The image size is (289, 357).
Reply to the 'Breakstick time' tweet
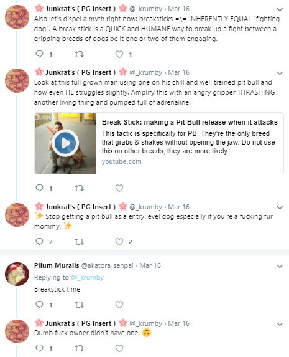(x=40, y=305)
